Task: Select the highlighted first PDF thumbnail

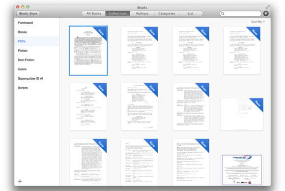Action: point(88,51)
